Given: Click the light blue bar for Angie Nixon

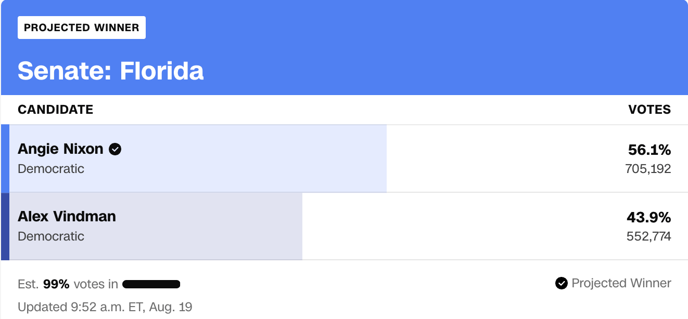Looking at the screenshot, I should tap(198, 158).
